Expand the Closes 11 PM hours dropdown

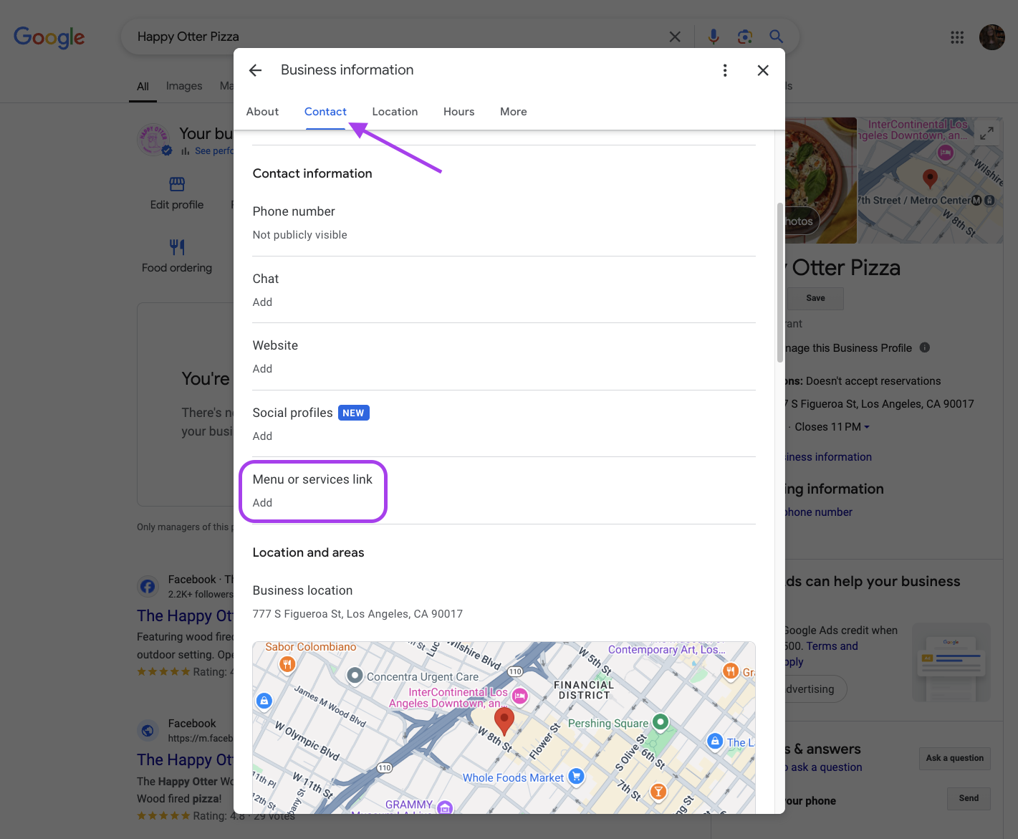click(866, 427)
